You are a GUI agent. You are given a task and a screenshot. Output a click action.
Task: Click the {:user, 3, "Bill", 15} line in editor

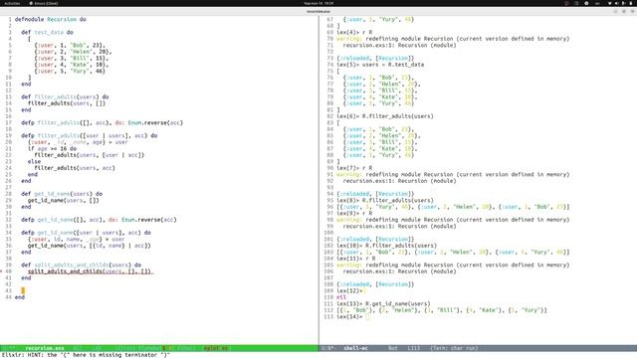point(72,58)
